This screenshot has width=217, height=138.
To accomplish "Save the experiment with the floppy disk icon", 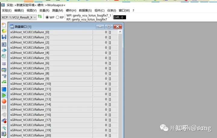I will [4, 37].
